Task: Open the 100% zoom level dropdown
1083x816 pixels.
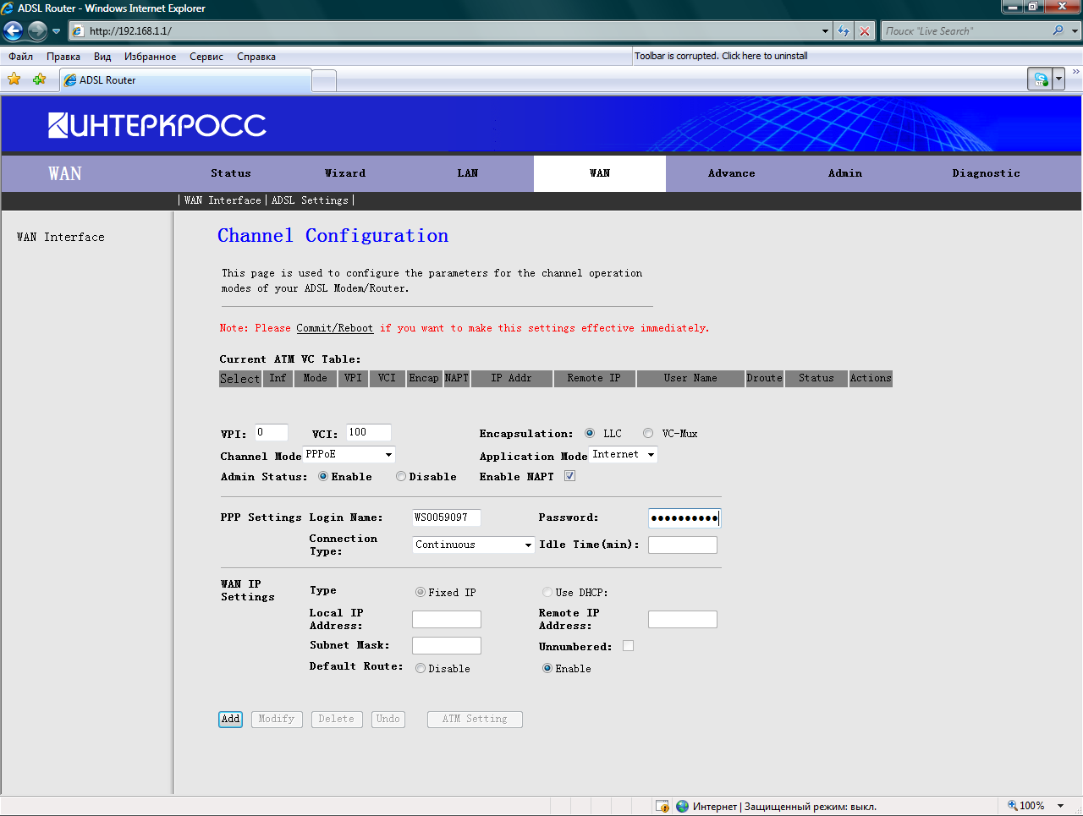Action: pyautogui.click(x=1060, y=806)
